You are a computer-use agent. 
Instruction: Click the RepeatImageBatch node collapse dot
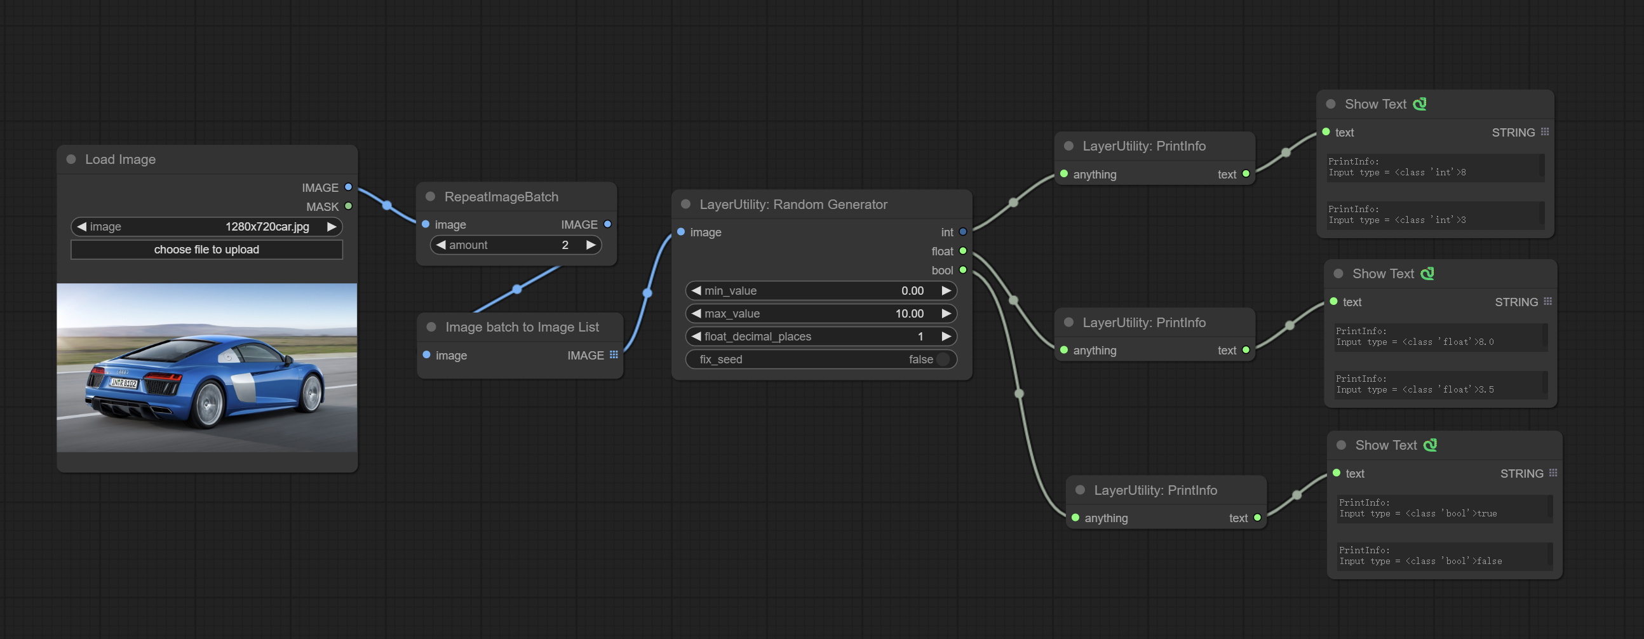pyautogui.click(x=431, y=197)
